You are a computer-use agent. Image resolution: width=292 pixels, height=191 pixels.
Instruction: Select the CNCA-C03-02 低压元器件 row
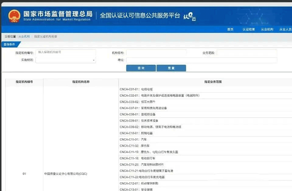[205, 102]
